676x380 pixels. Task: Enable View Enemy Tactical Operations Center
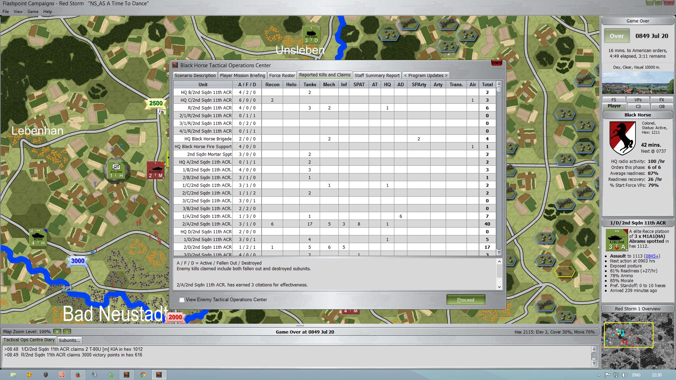tap(182, 300)
